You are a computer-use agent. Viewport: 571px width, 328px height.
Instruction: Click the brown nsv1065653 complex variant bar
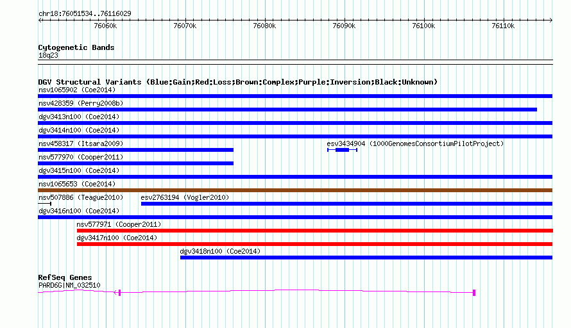[295, 190]
